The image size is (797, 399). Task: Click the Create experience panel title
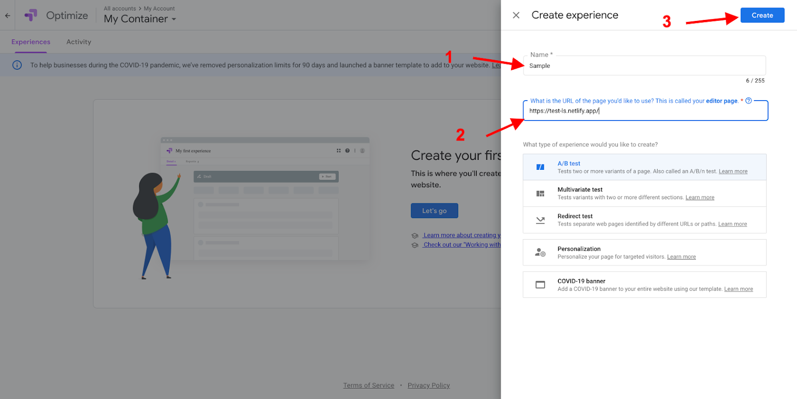click(x=575, y=15)
